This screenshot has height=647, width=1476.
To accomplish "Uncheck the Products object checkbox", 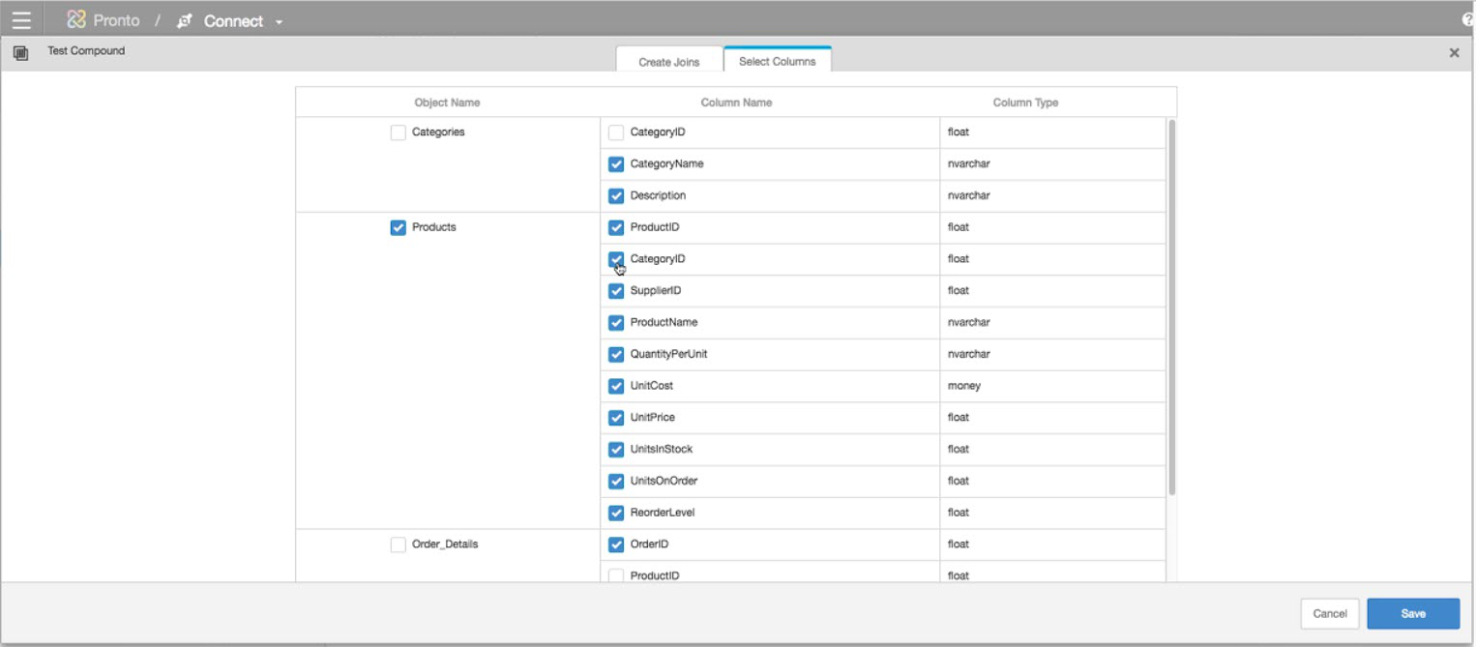I will click(398, 227).
